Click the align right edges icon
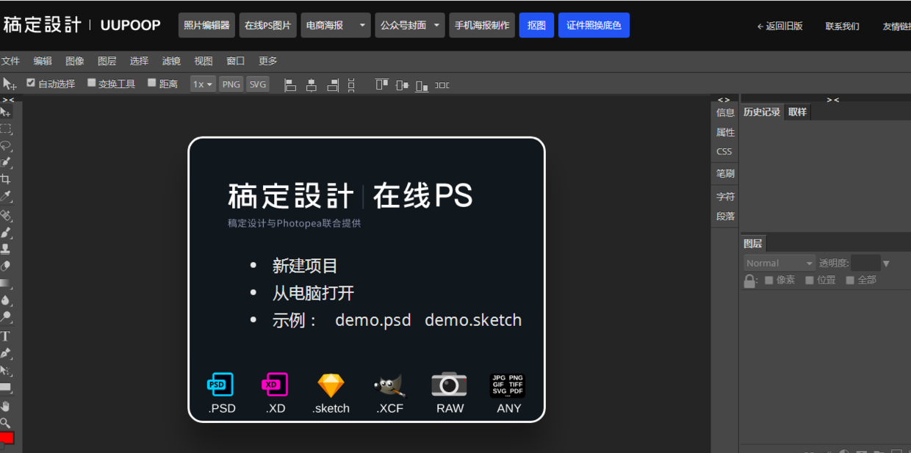This screenshot has width=911, height=453. coord(333,85)
